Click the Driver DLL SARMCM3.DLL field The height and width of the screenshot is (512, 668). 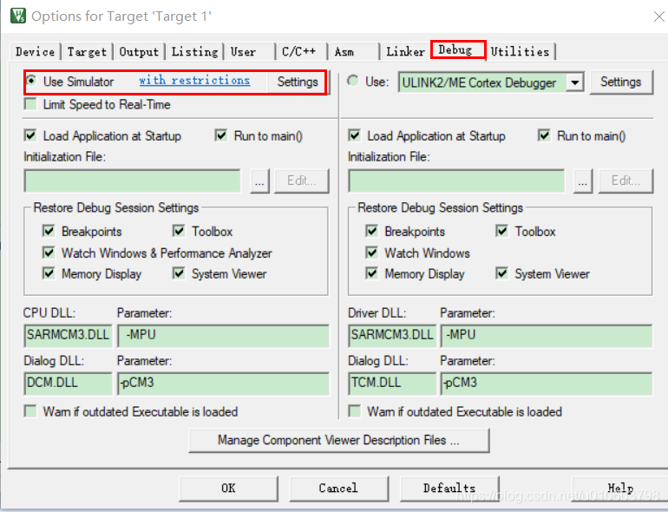[x=392, y=336]
